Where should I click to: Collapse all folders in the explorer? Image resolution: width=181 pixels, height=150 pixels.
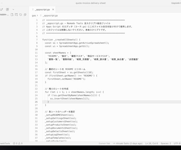pyautogui.click(x=25, y=15)
